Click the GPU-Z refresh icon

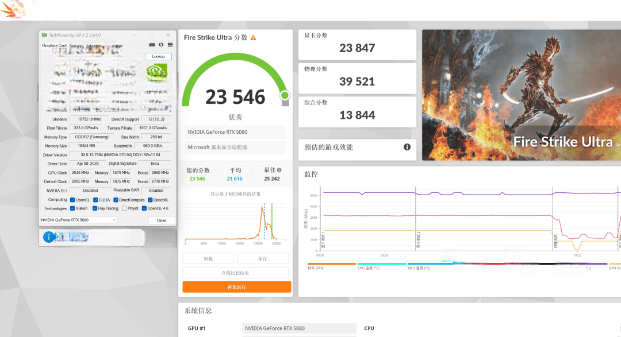coord(161,45)
